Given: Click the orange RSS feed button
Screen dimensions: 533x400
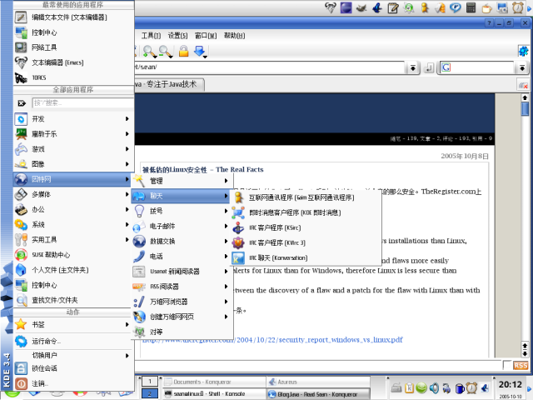Looking at the screenshot, I should [521, 365].
